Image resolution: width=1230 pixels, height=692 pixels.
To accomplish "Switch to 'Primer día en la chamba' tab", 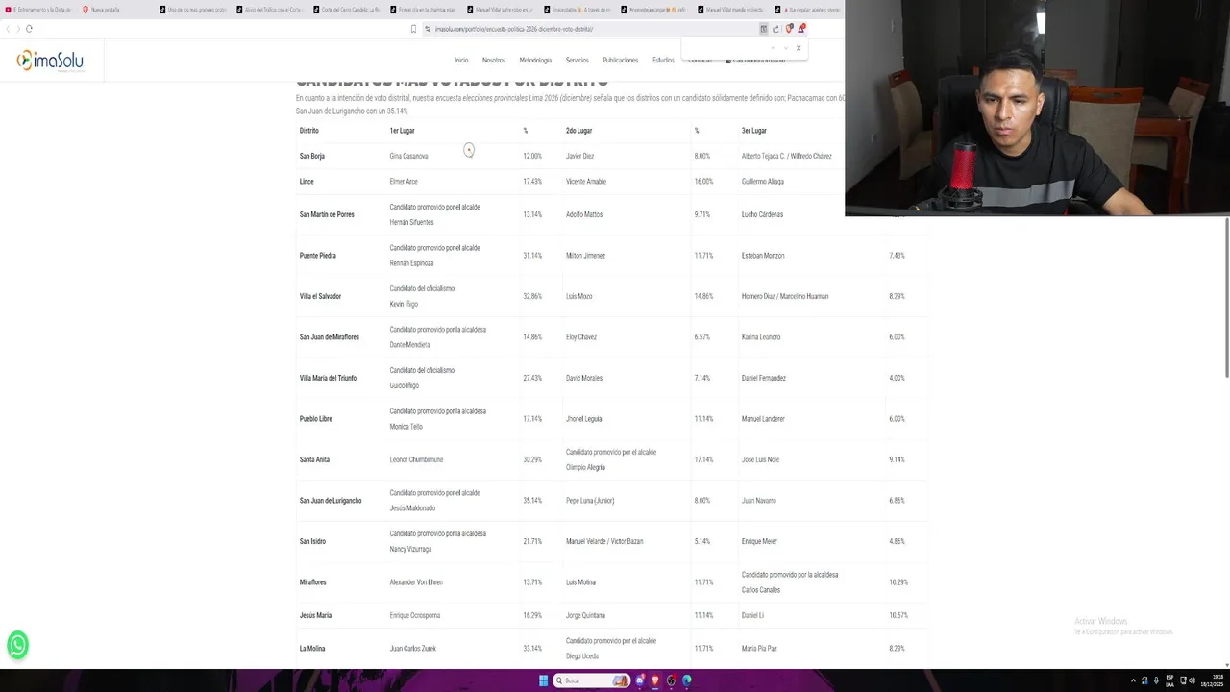I will point(423,10).
